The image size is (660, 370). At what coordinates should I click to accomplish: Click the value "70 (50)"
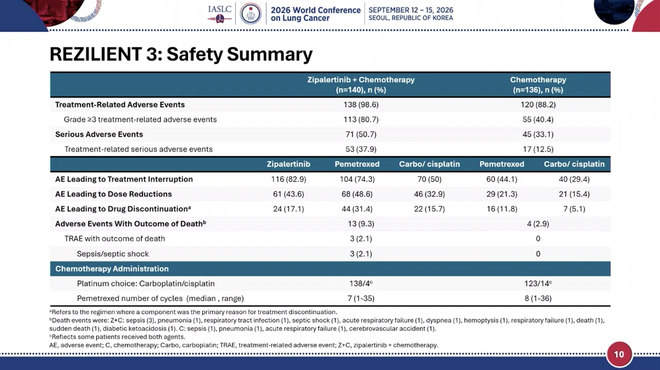coord(429,179)
